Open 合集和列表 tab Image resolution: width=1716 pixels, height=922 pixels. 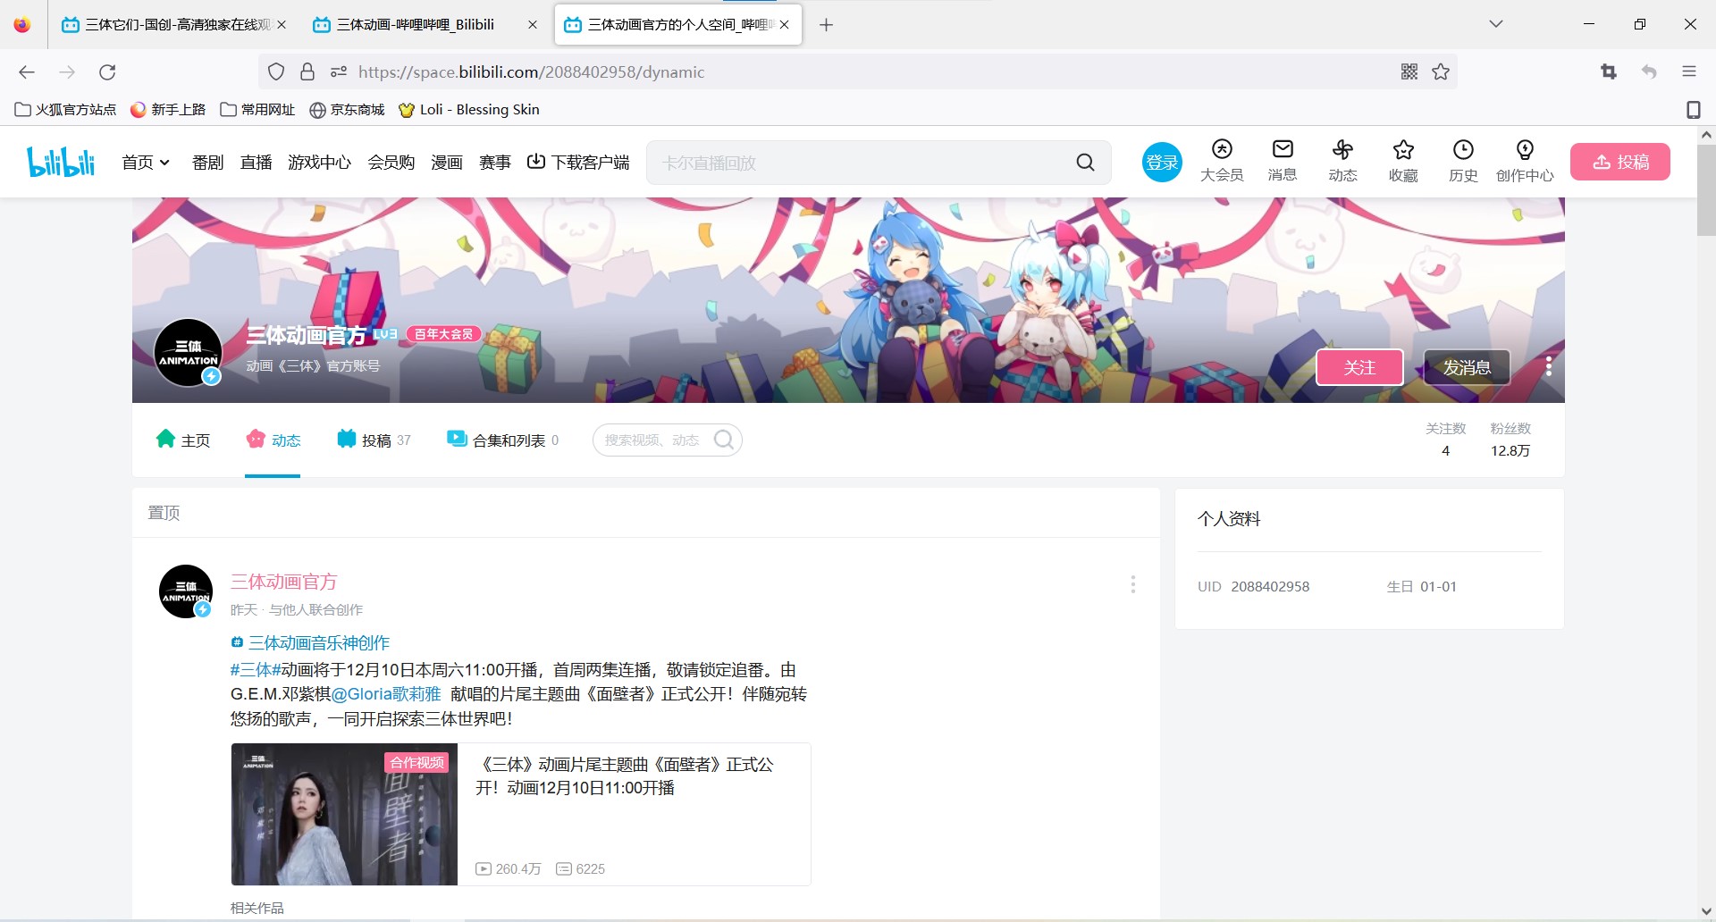503,440
